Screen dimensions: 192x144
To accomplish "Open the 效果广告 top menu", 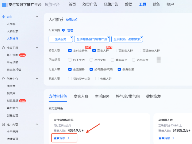I will 90,5.
